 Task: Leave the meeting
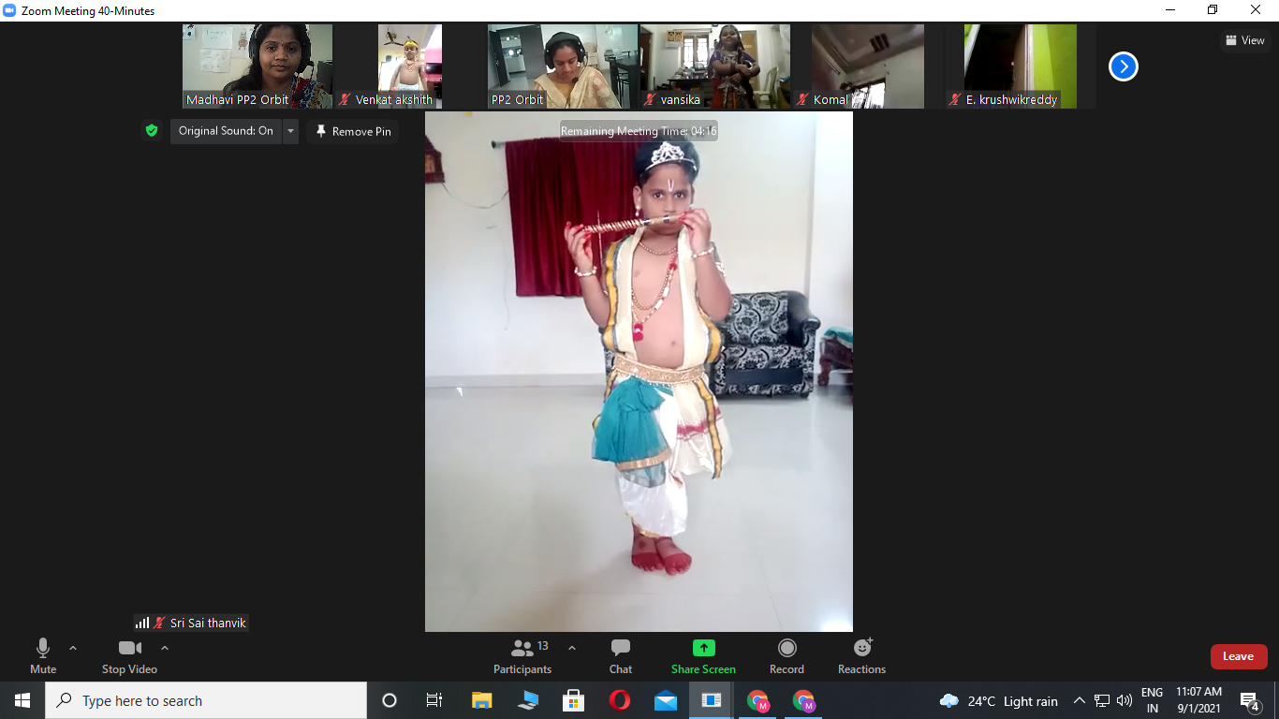point(1238,656)
